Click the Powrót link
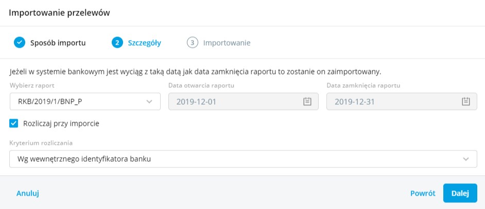 pyautogui.click(x=423, y=193)
